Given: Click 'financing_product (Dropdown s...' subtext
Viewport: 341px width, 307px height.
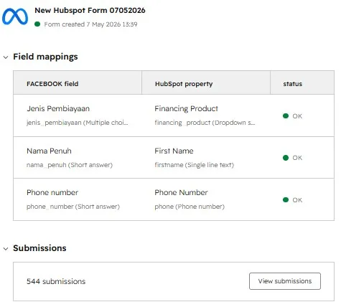Looking at the screenshot, I should [x=205, y=123].
